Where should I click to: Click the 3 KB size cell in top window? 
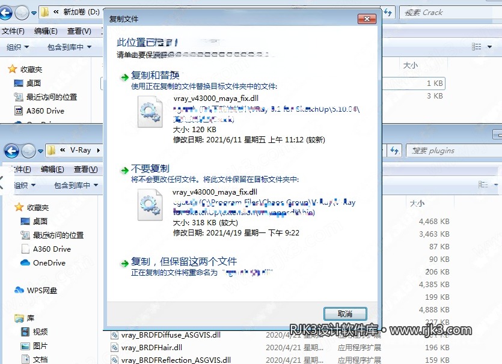click(x=435, y=96)
